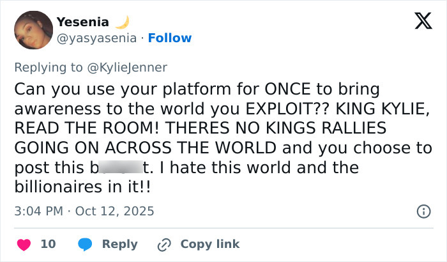Click the chain link icon
The height and width of the screenshot is (262, 447).
[x=165, y=244]
